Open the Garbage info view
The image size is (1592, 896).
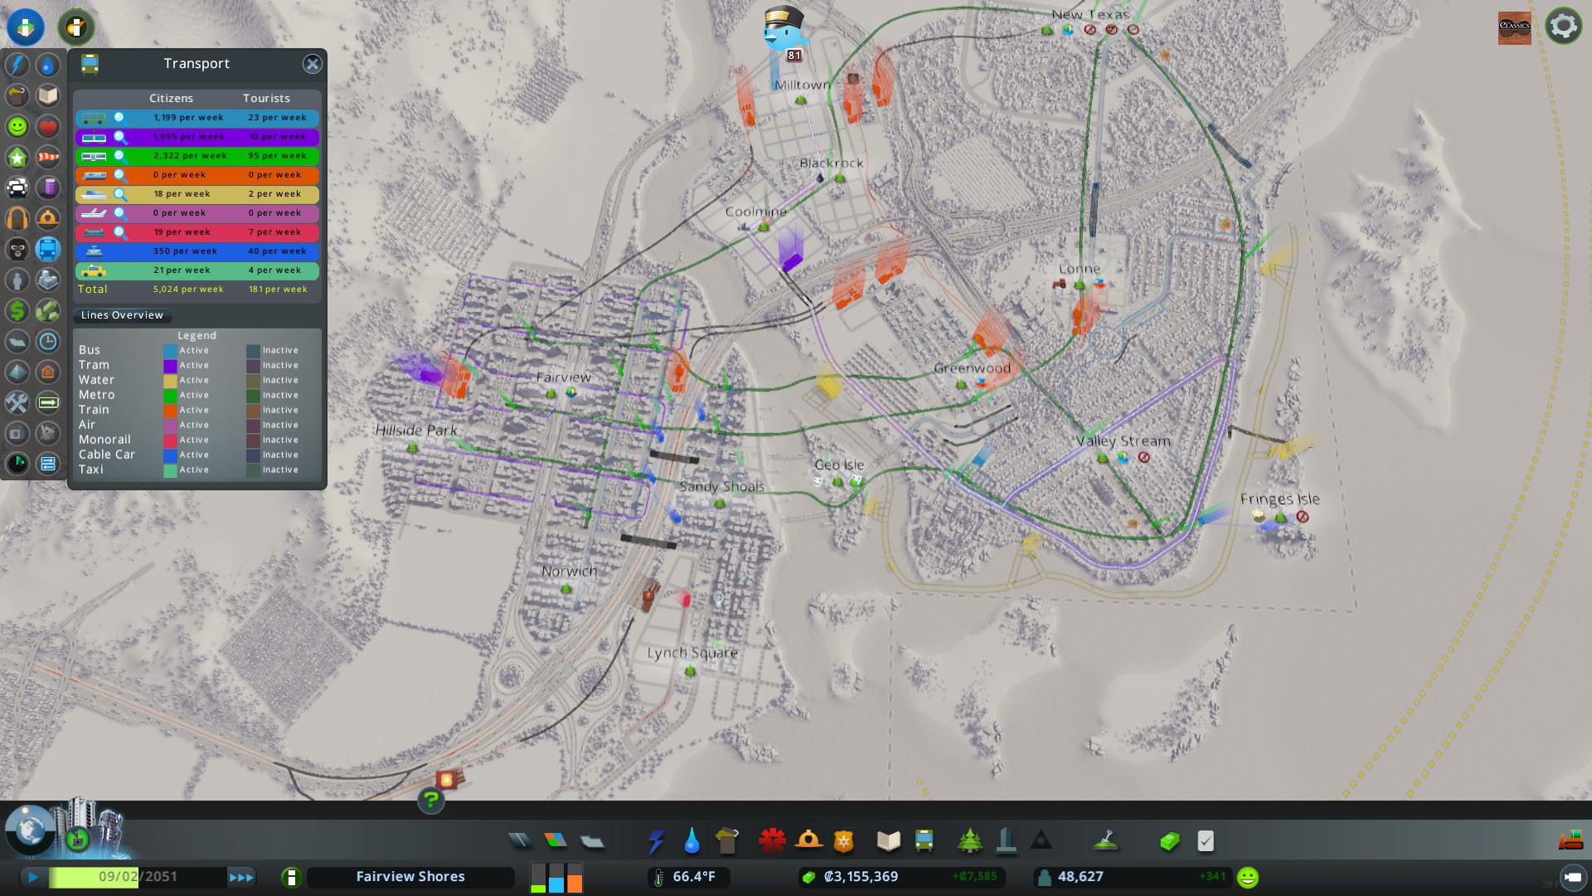17,95
